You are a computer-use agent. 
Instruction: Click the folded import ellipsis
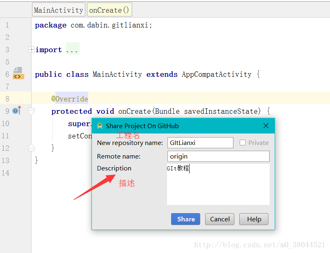(73, 48)
